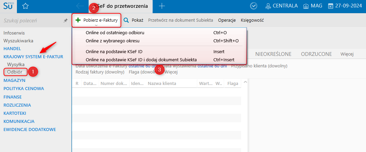
Task: Click the Pokaż toolbar button
Action: [133, 20]
